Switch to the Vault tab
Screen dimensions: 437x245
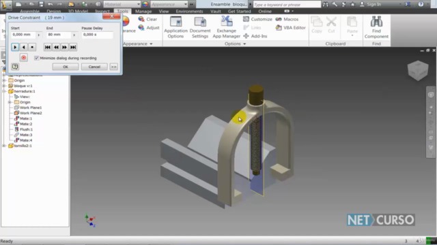216,12
